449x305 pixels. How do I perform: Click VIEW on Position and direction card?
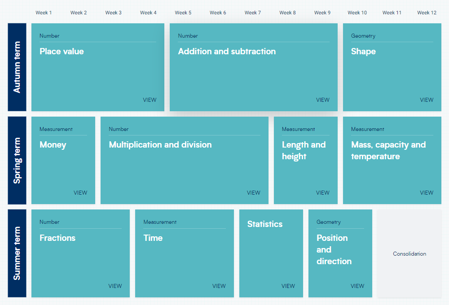pos(357,286)
